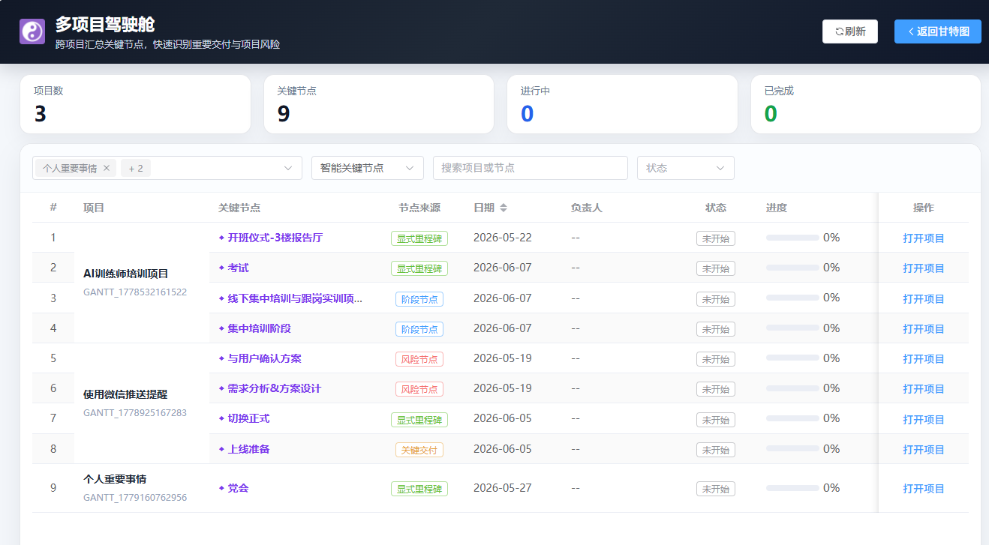
Task: Click the 使用微信推送提醒 project name
Action: click(125, 394)
